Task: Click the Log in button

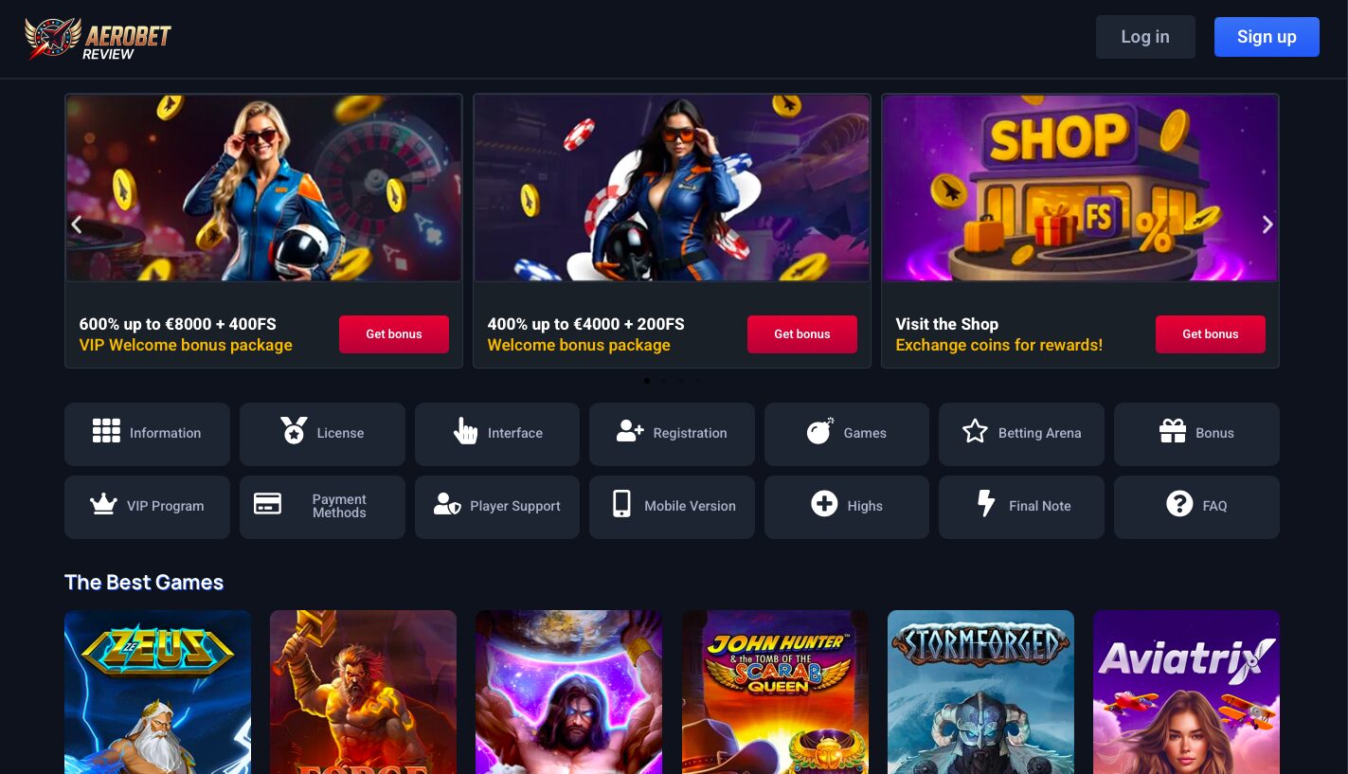Action: (x=1145, y=37)
